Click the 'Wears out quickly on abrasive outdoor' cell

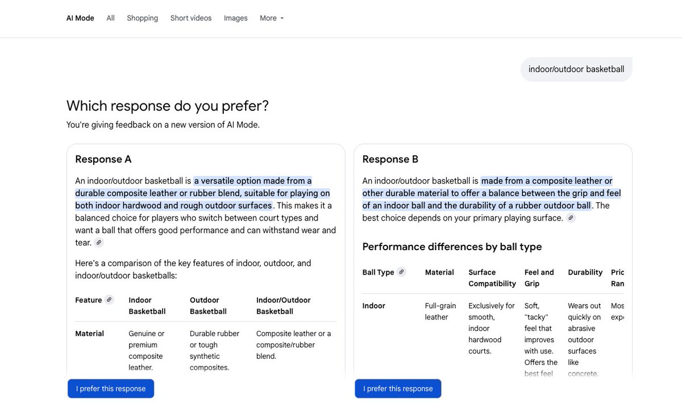click(x=584, y=339)
